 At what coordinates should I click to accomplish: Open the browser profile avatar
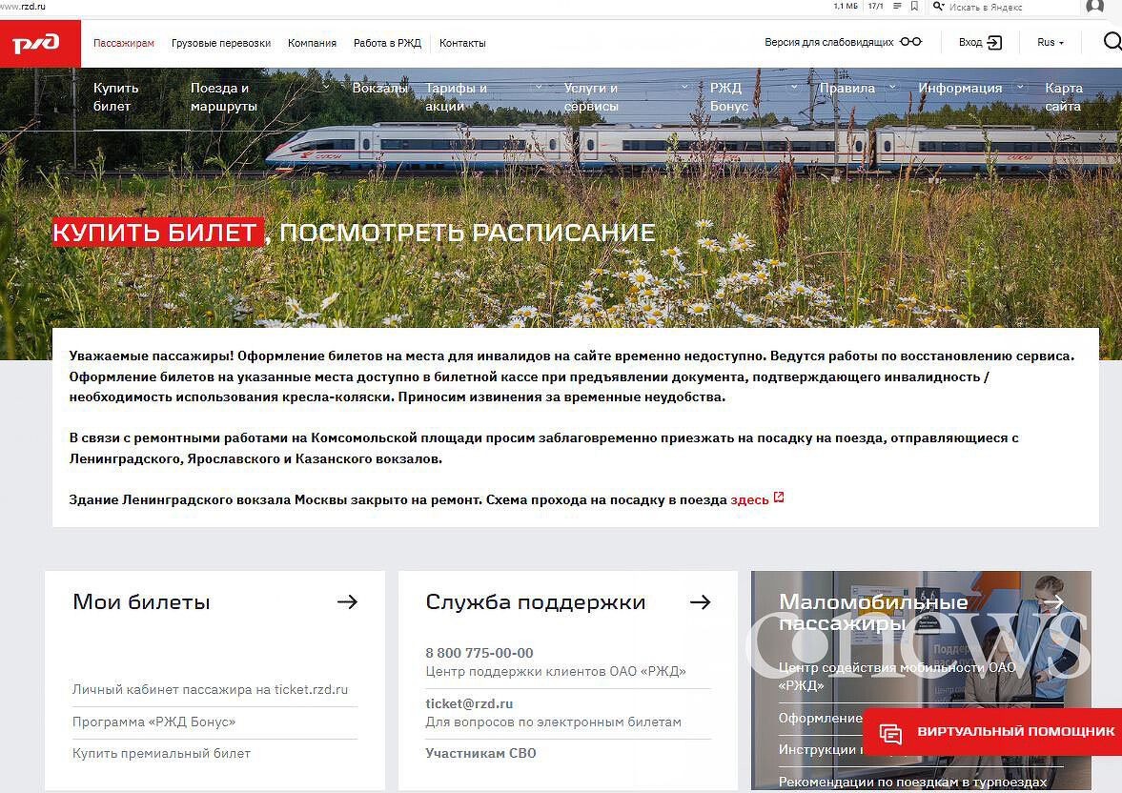pos(1094,7)
